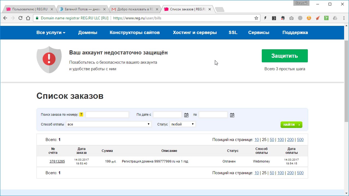Click the 'Оплачен' status cell
This screenshot has width=349, height=196.
coord(229,161)
